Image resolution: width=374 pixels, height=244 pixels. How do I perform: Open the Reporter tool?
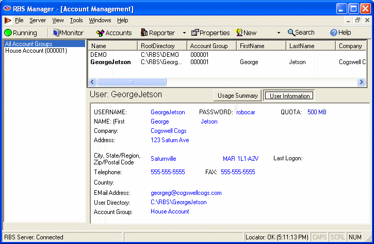click(x=158, y=33)
